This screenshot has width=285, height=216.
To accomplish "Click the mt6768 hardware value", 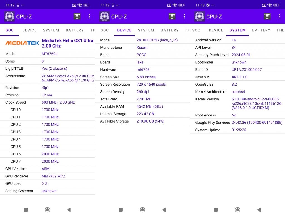I will point(143,69).
